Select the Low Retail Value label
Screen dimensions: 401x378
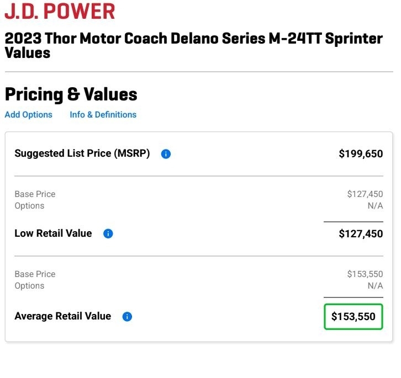point(53,233)
